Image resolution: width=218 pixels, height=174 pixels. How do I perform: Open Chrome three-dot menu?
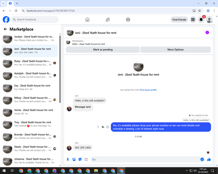[x=214, y=11]
